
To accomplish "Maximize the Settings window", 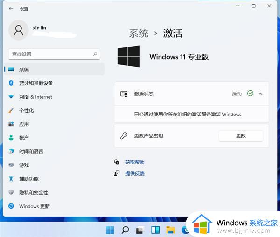I will [253, 6].
